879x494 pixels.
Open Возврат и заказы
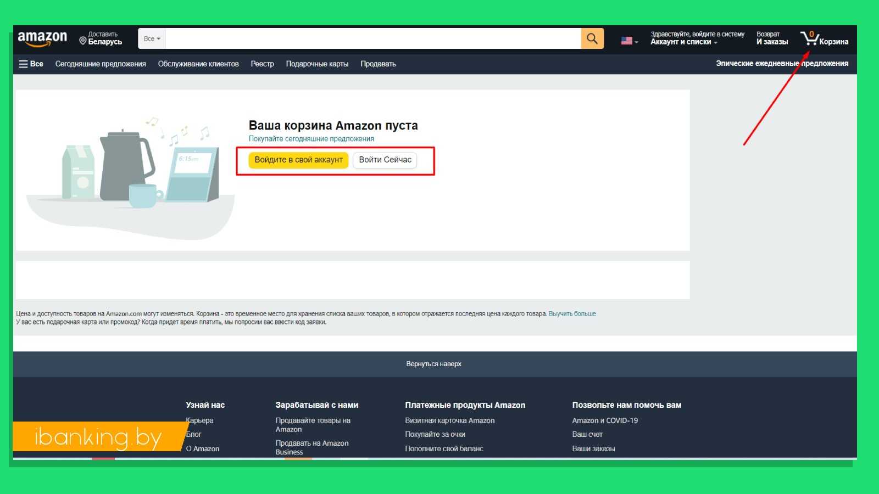coord(772,38)
